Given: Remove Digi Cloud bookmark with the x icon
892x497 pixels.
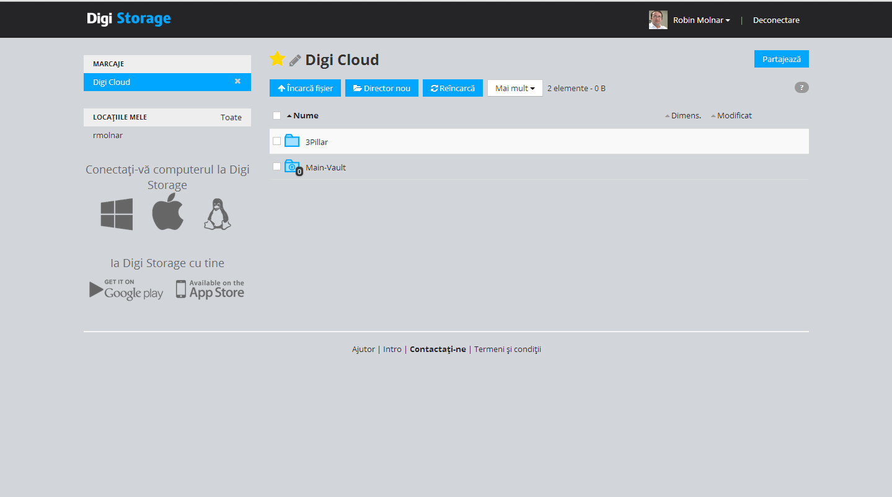Looking at the screenshot, I should pyautogui.click(x=237, y=81).
